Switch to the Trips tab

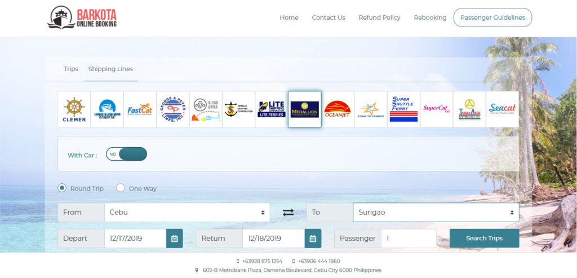point(71,69)
